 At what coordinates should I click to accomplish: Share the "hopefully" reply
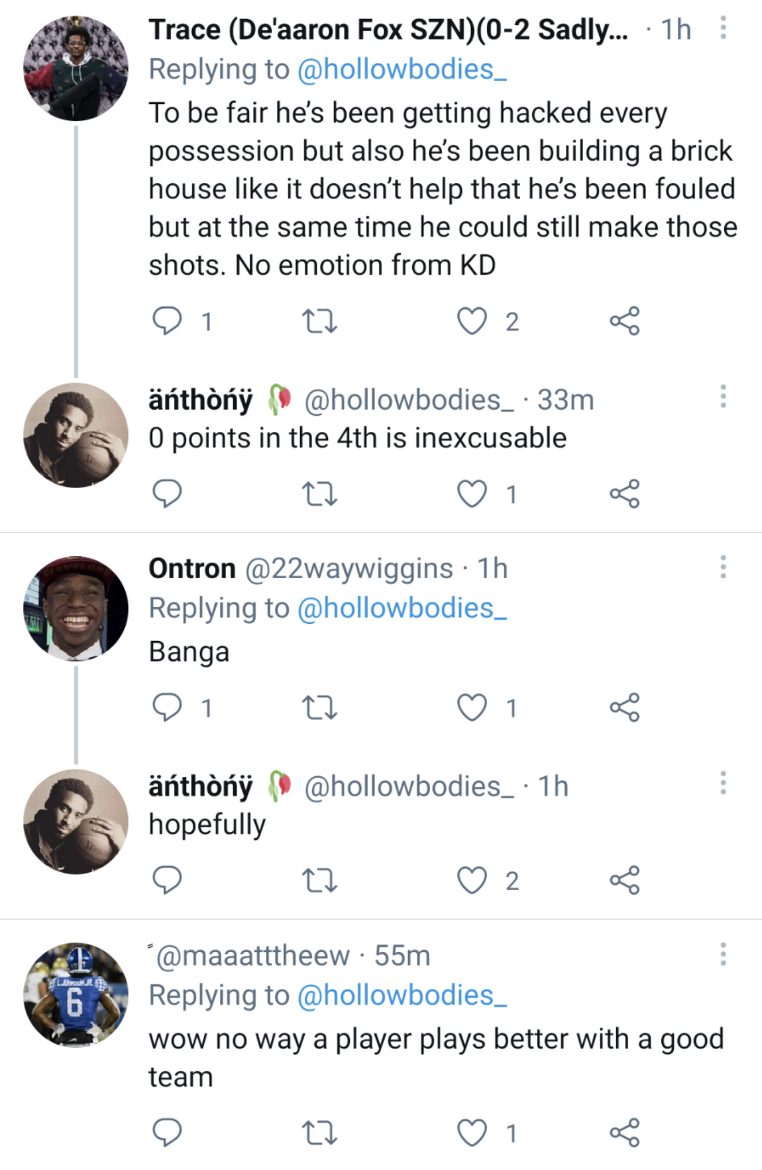624,880
